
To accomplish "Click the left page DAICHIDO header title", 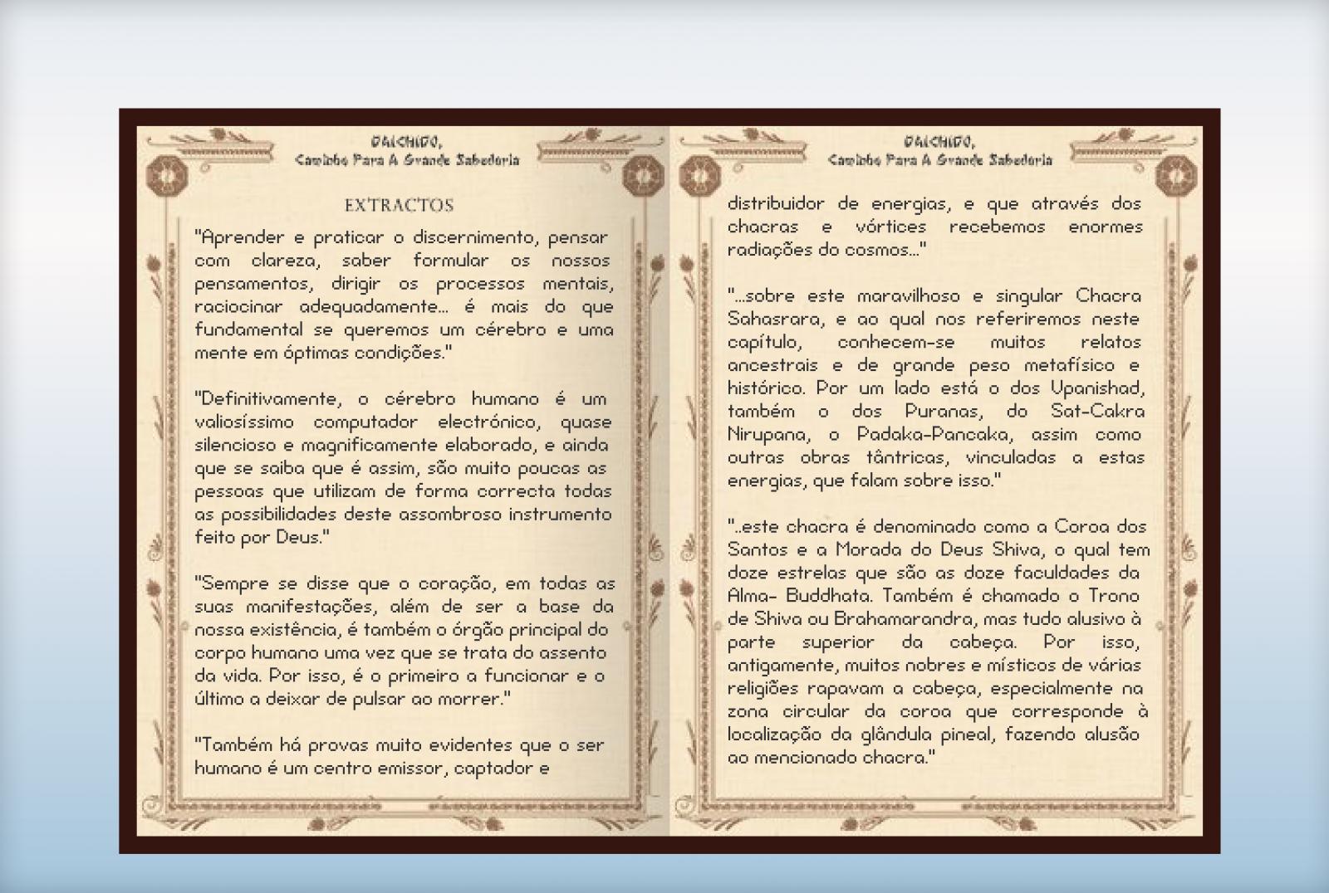I will pyautogui.click(x=406, y=143).
